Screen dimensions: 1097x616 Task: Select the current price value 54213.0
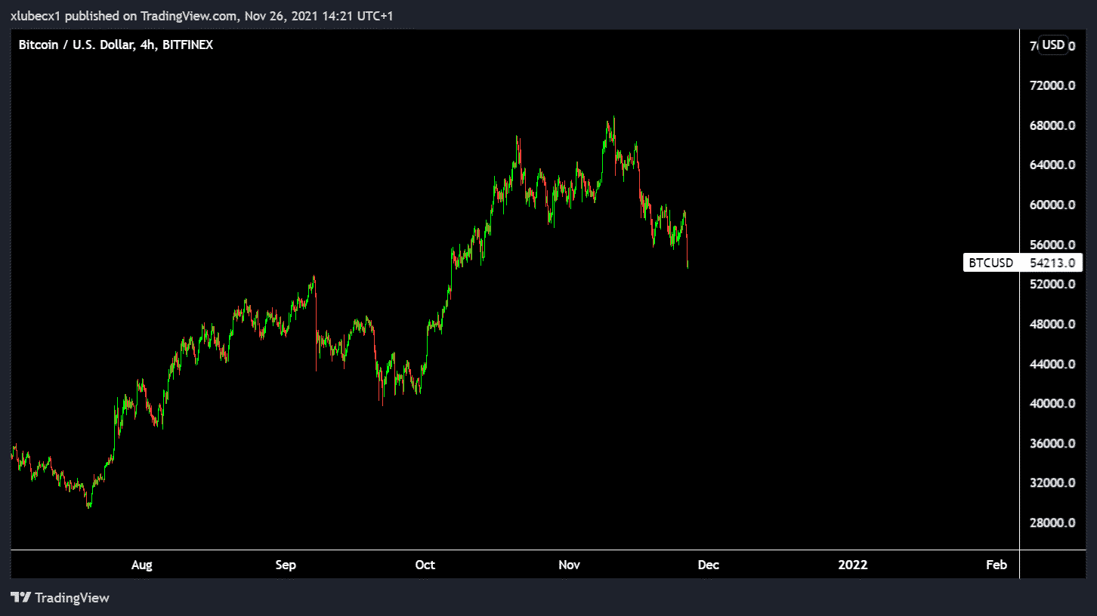coord(1052,263)
